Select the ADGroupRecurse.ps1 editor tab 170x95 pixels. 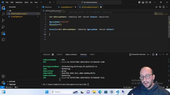[90, 7]
